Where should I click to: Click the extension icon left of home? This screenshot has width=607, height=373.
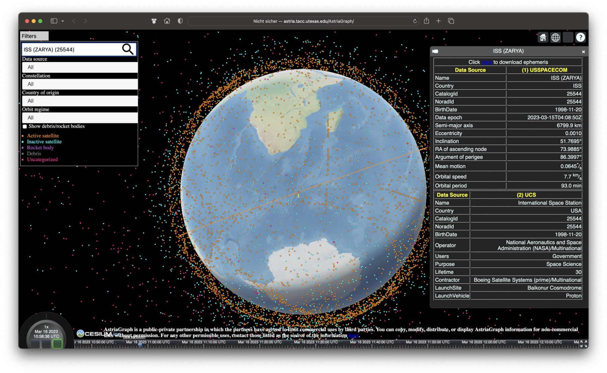154,21
